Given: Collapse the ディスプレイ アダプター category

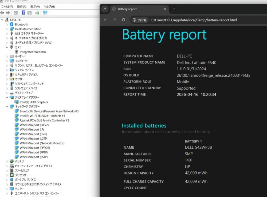Looking at the screenshot, I should pyautogui.click(x=7, y=98).
